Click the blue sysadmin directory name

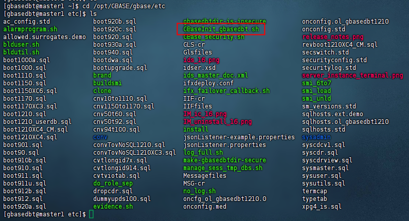click(316, 137)
